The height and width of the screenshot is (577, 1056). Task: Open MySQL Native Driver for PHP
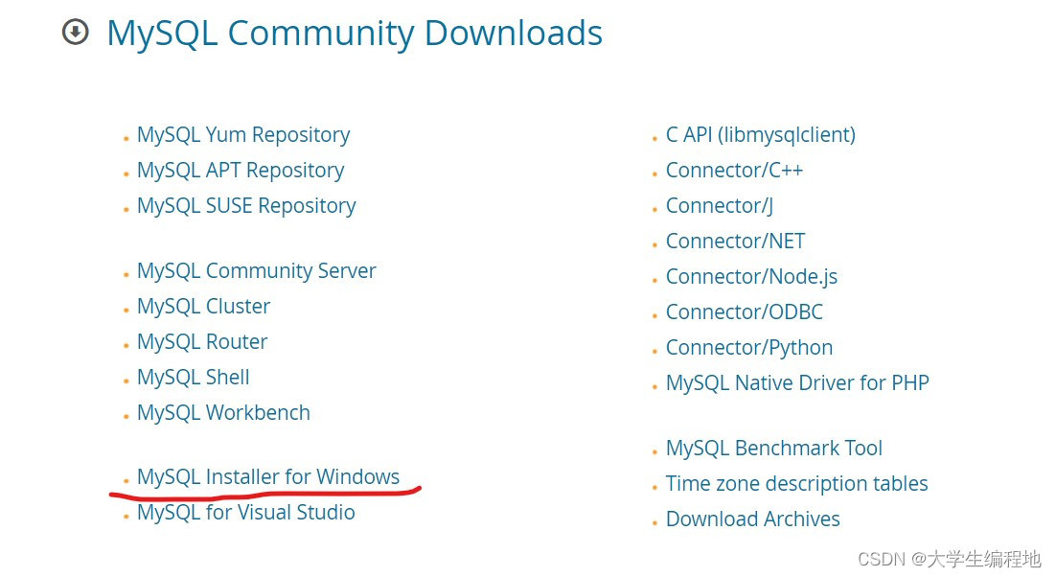click(797, 383)
